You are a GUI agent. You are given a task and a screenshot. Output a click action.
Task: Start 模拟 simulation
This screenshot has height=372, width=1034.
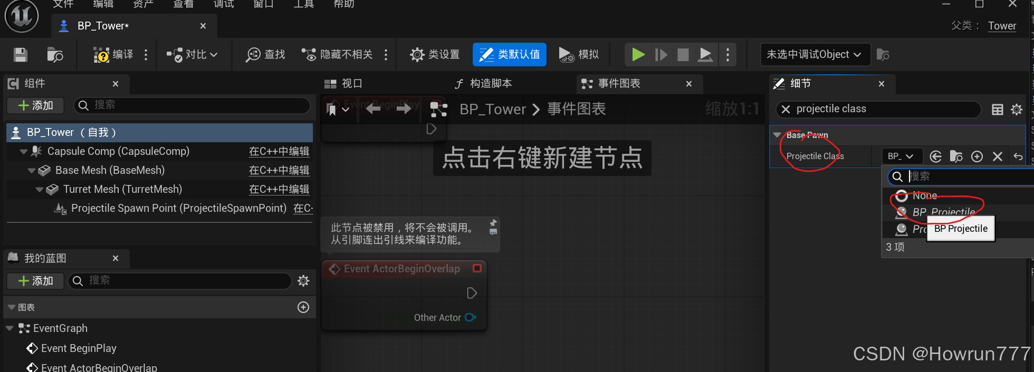[579, 55]
